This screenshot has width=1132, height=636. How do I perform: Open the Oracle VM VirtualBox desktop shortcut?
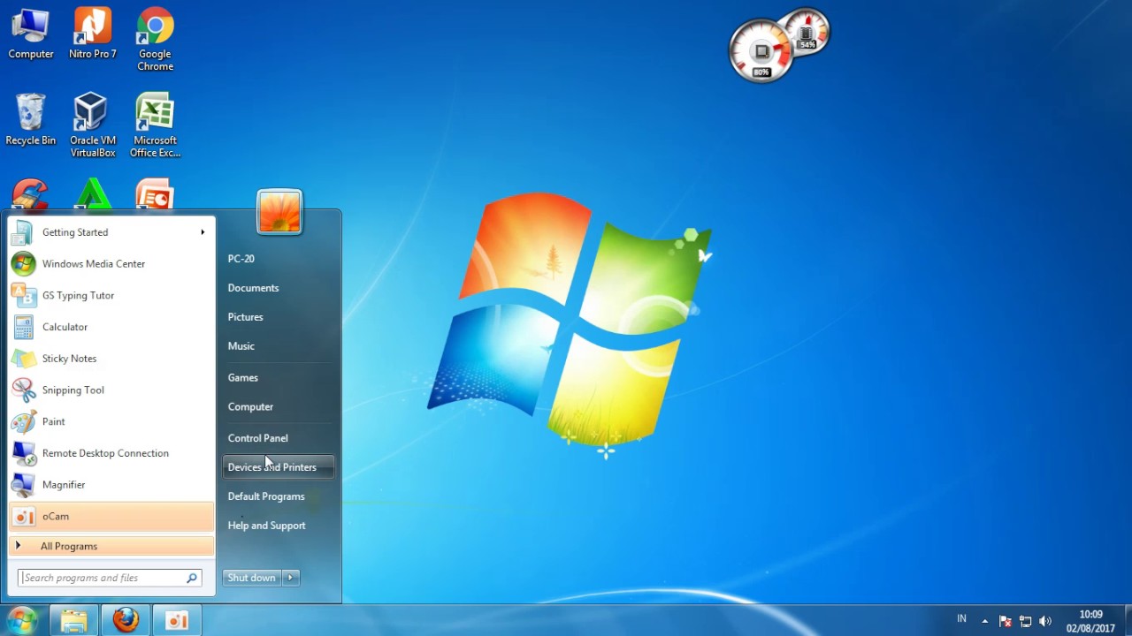pos(93,125)
